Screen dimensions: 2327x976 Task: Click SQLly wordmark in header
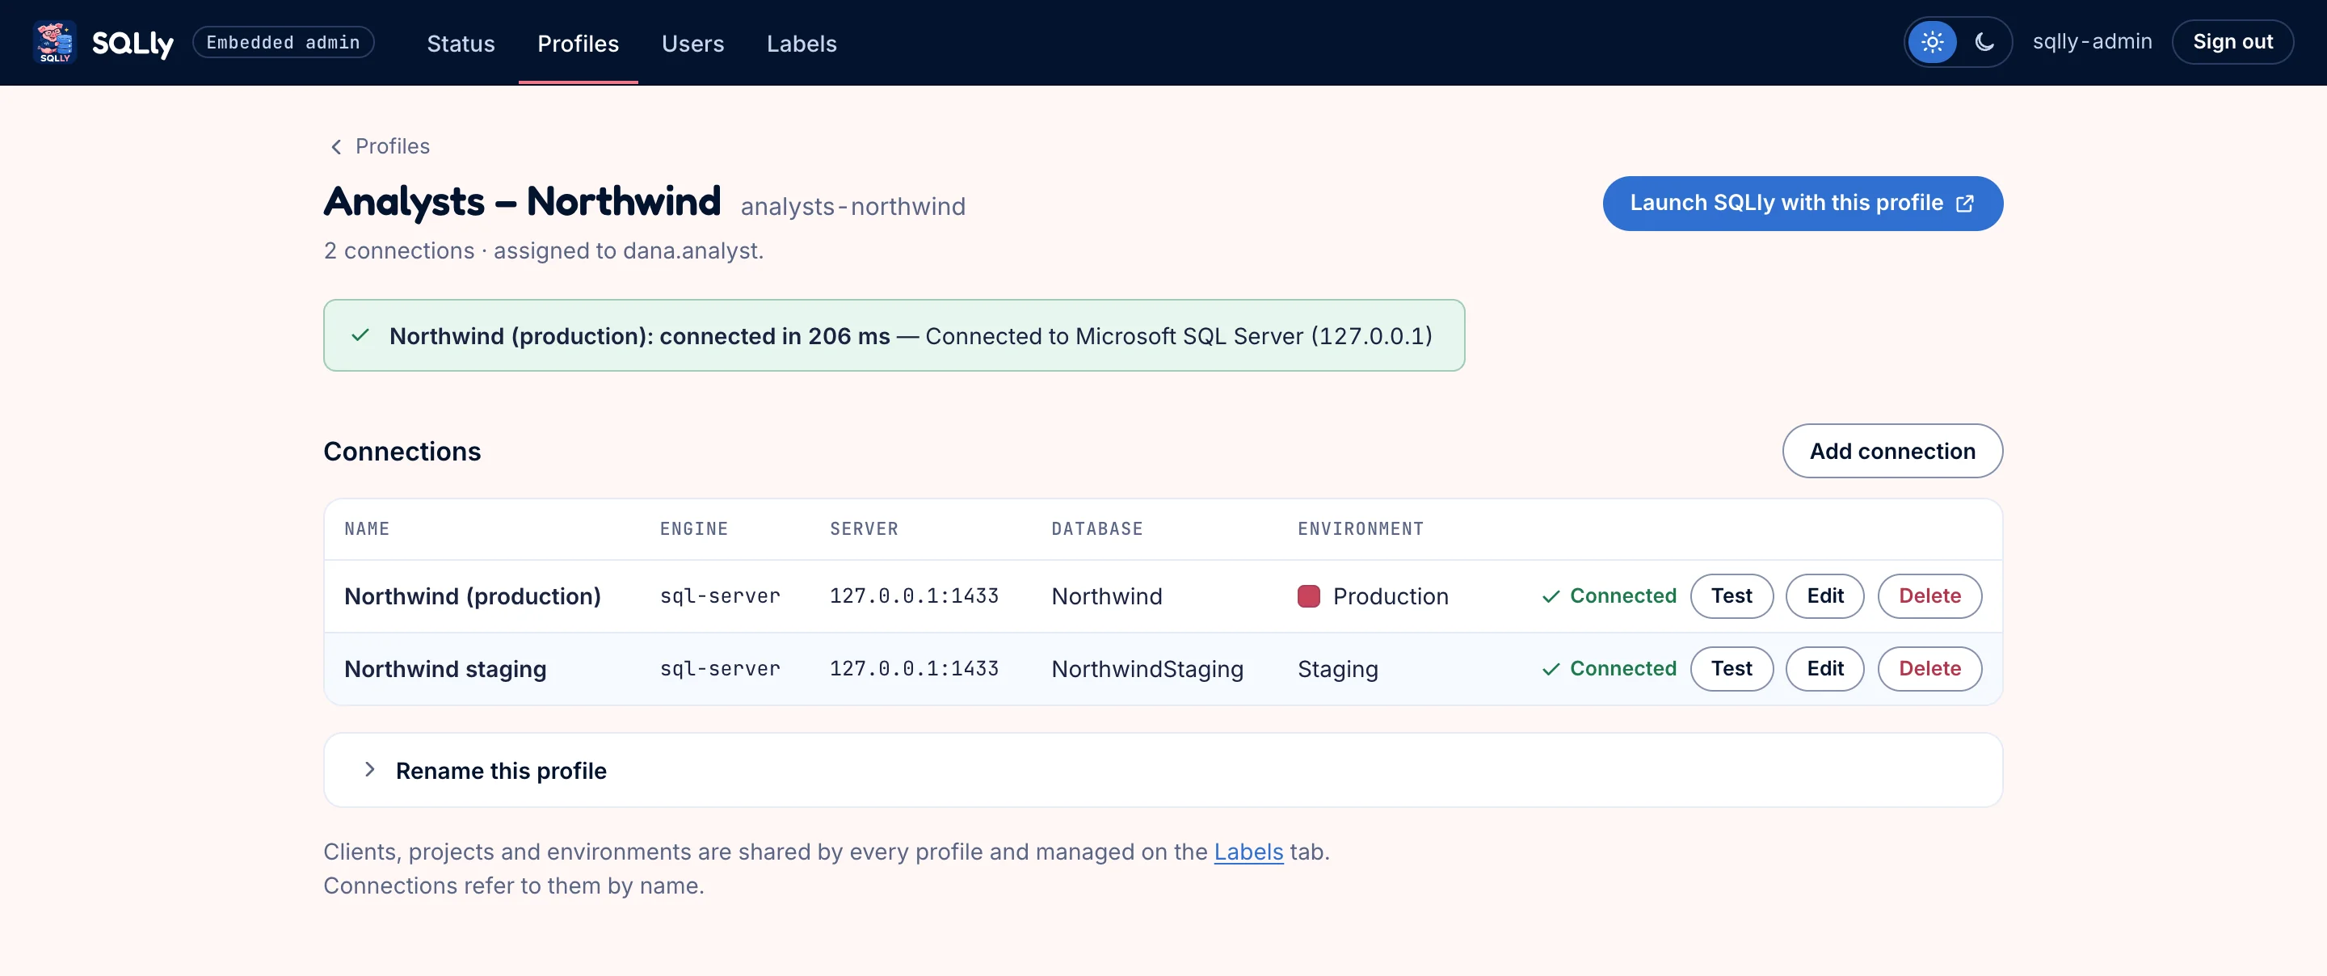point(133,44)
